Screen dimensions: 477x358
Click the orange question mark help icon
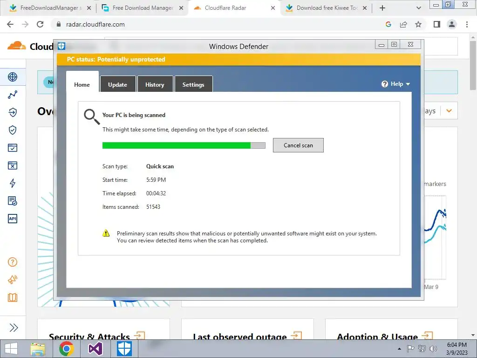13,262
